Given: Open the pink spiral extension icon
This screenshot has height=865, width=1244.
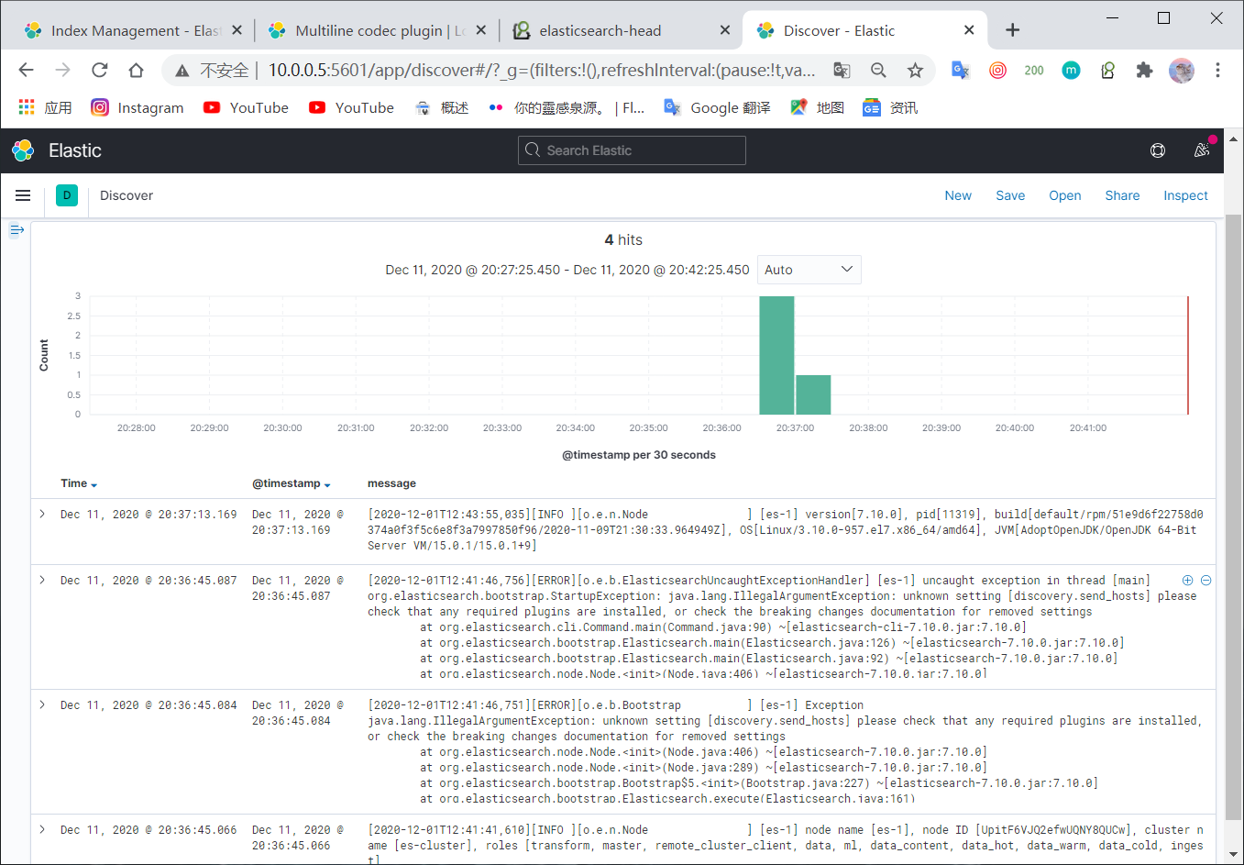Looking at the screenshot, I should (x=997, y=70).
